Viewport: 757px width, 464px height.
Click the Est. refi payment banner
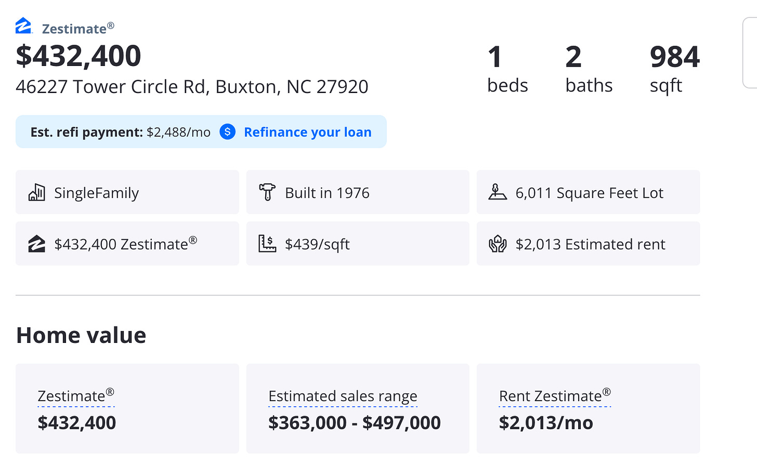coord(120,132)
